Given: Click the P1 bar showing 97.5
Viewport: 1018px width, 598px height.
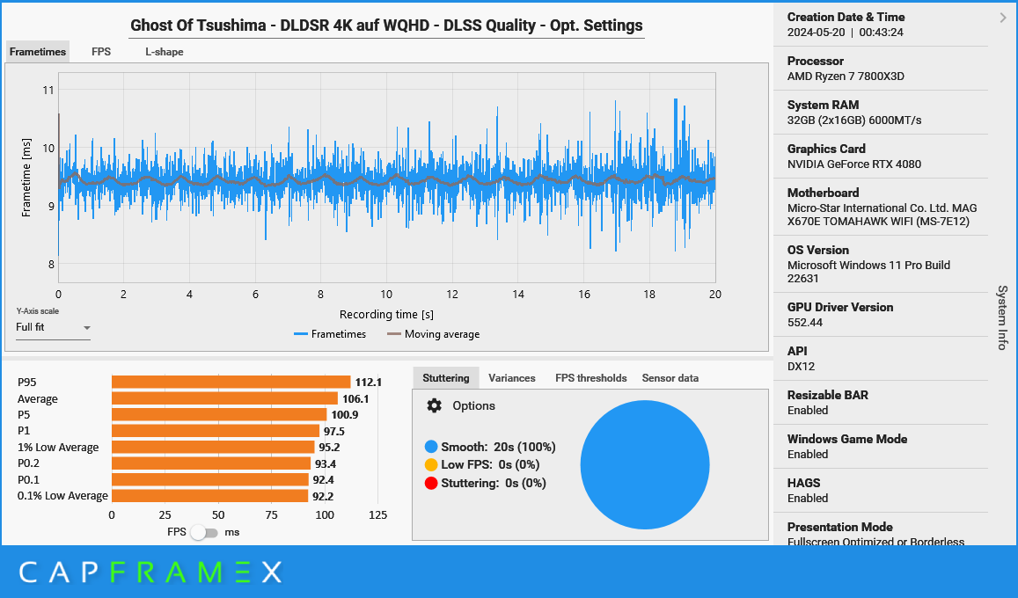Looking at the screenshot, I should click(216, 431).
